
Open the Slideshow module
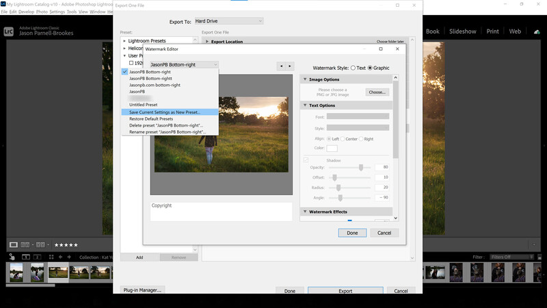pos(463,31)
